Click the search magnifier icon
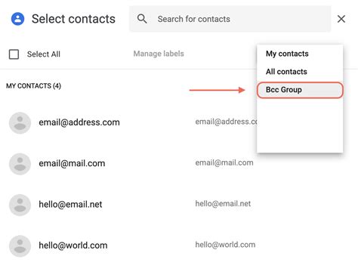 tap(142, 19)
